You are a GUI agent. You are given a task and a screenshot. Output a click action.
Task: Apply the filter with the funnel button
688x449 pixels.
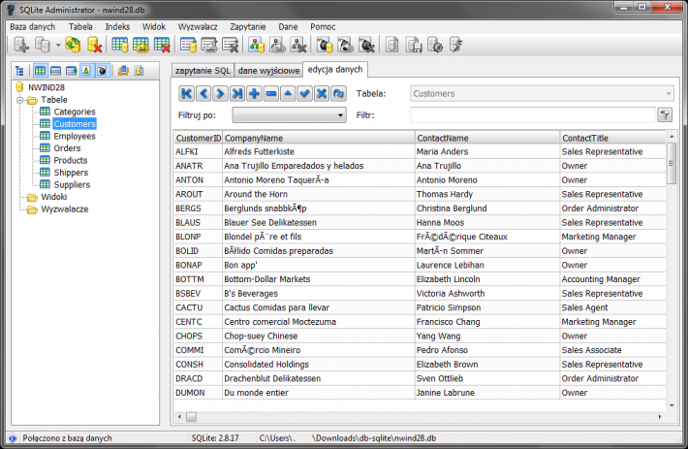665,115
